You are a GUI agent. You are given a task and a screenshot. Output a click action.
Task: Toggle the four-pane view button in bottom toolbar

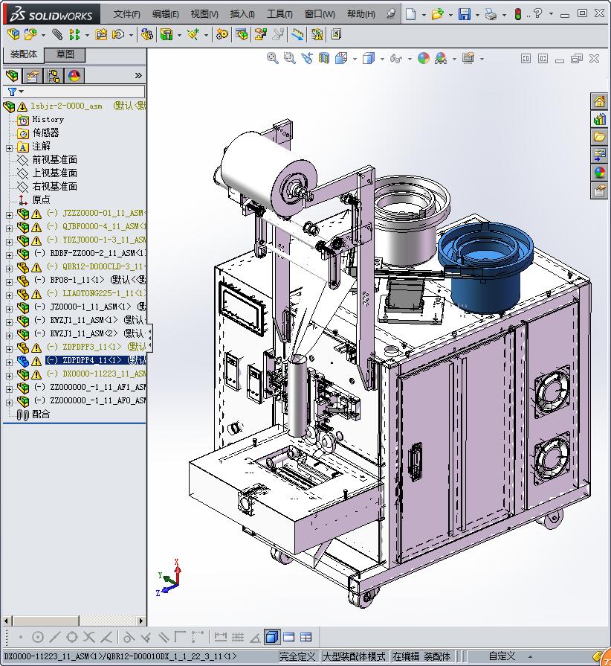coord(306,637)
